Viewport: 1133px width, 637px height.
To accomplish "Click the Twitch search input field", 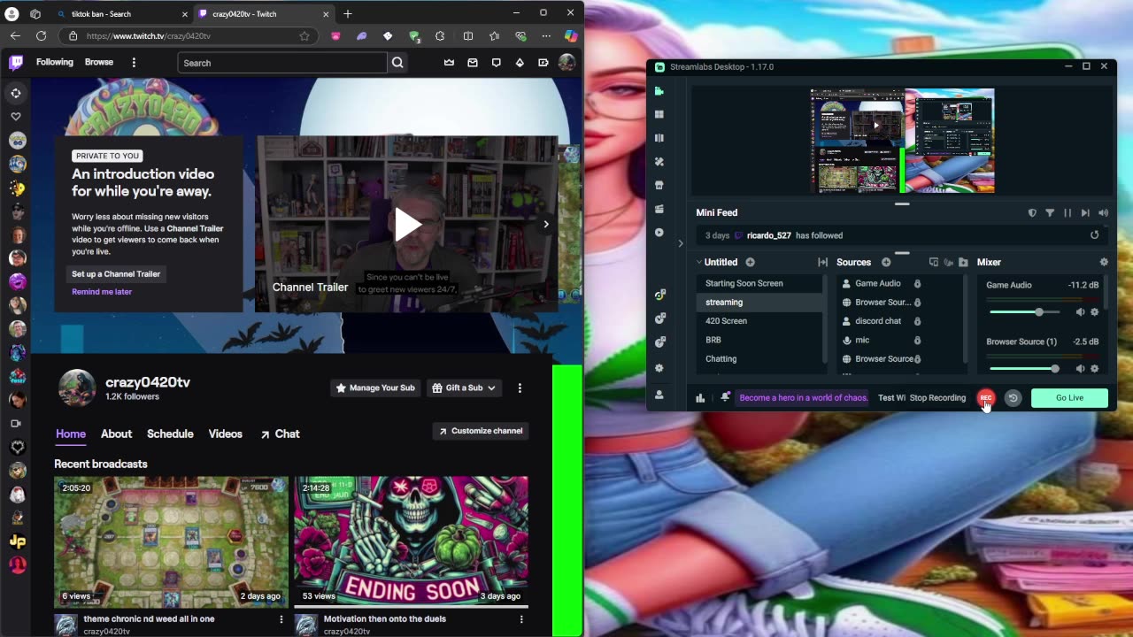I will (x=282, y=63).
